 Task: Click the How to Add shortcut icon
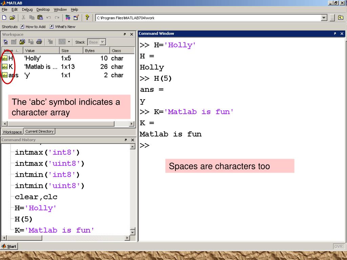22,27
